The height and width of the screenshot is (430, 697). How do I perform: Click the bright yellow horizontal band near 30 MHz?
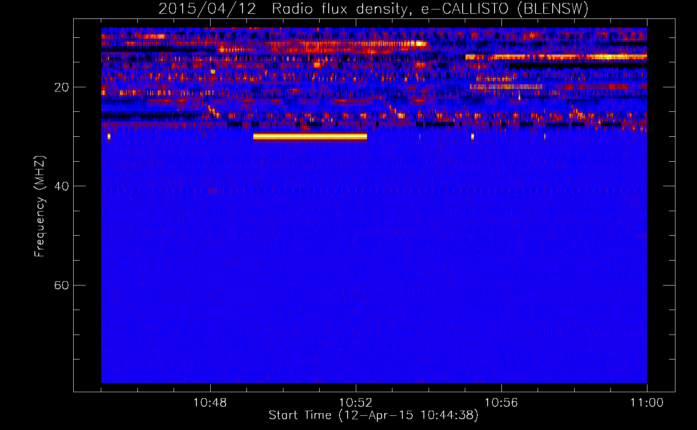[310, 137]
